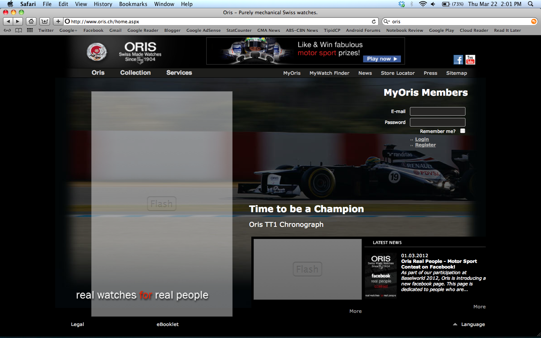Open the Legal footer link
The height and width of the screenshot is (338, 541).
(77, 324)
